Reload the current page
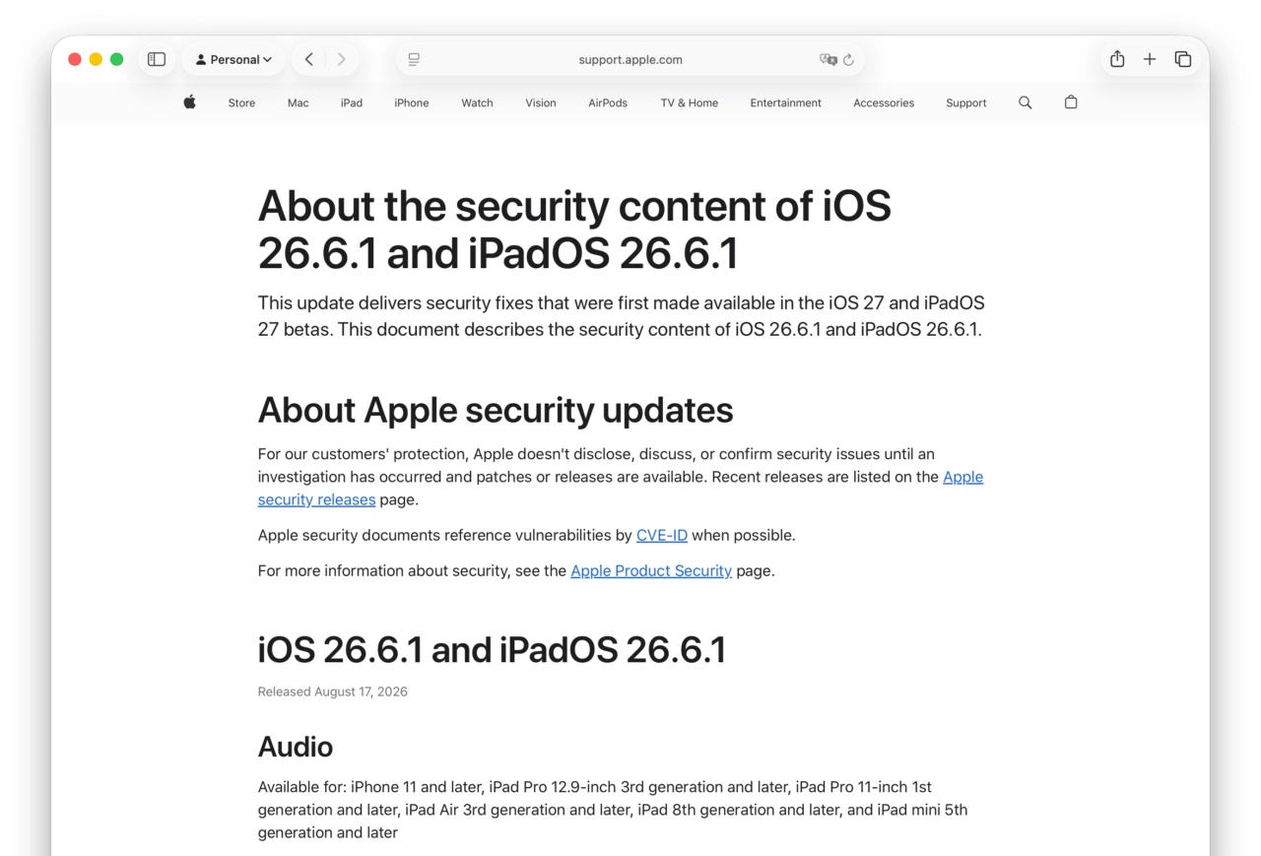The image size is (1261, 856). point(848,59)
